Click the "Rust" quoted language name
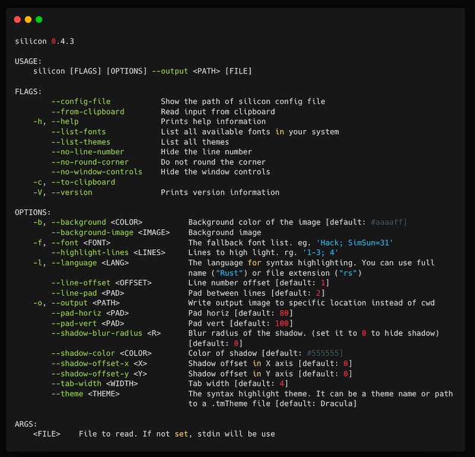The width and height of the screenshot is (475, 457). coord(229,273)
